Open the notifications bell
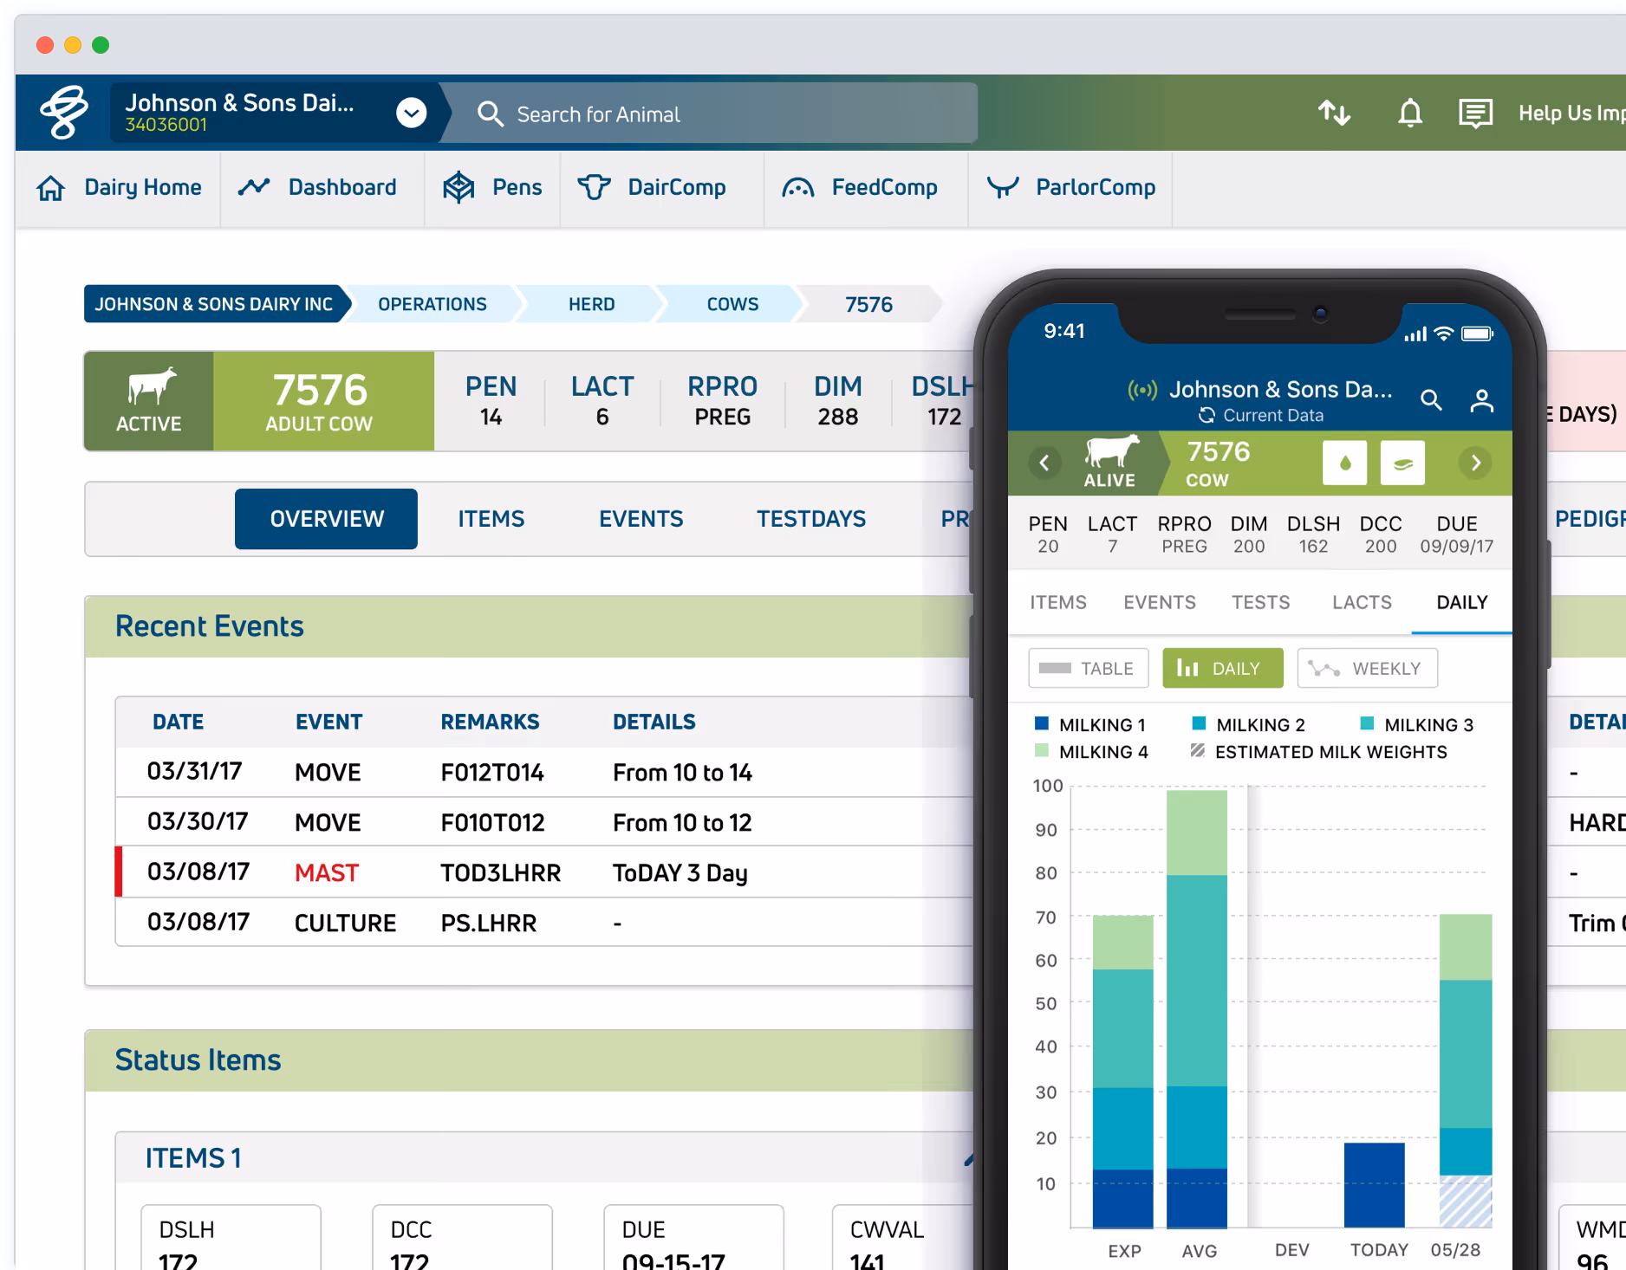This screenshot has width=1626, height=1270. (1410, 113)
